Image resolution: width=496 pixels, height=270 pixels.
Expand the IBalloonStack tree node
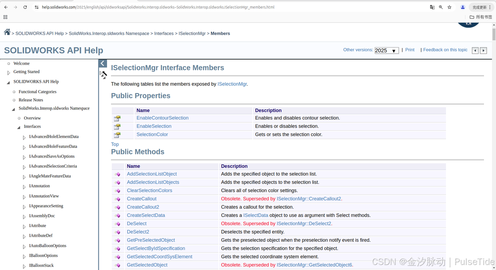[x=24, y=266]
